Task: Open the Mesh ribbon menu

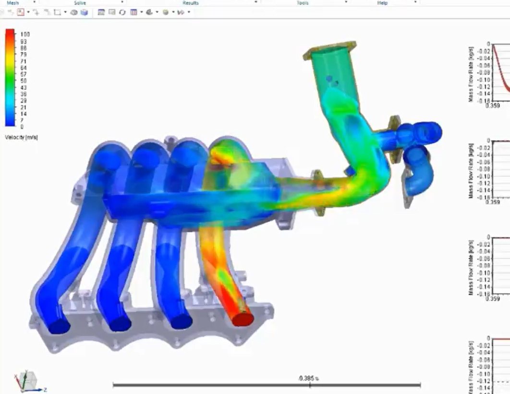Action: point(12,3)
